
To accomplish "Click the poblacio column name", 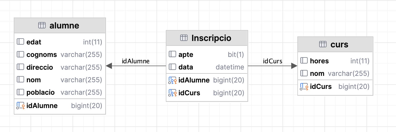I will coord(41,92).
